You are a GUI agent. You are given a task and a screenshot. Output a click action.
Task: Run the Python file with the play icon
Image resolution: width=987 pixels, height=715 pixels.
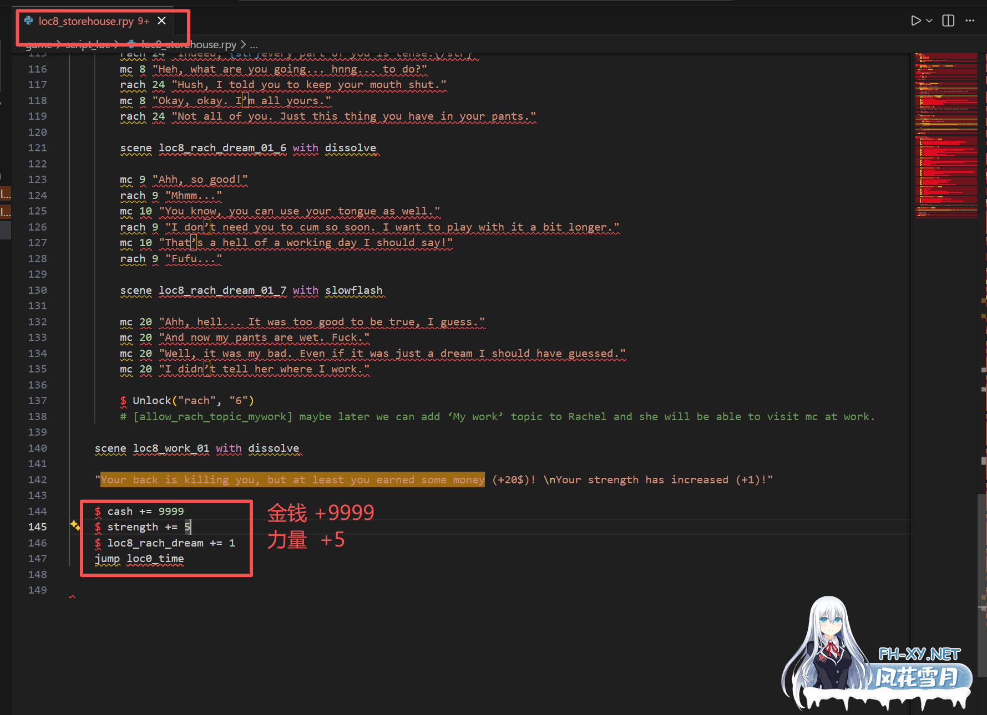915,21
